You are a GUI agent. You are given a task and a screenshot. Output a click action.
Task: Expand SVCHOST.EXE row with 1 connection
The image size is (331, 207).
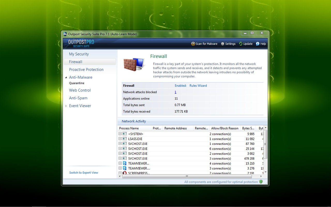point(120,144)
